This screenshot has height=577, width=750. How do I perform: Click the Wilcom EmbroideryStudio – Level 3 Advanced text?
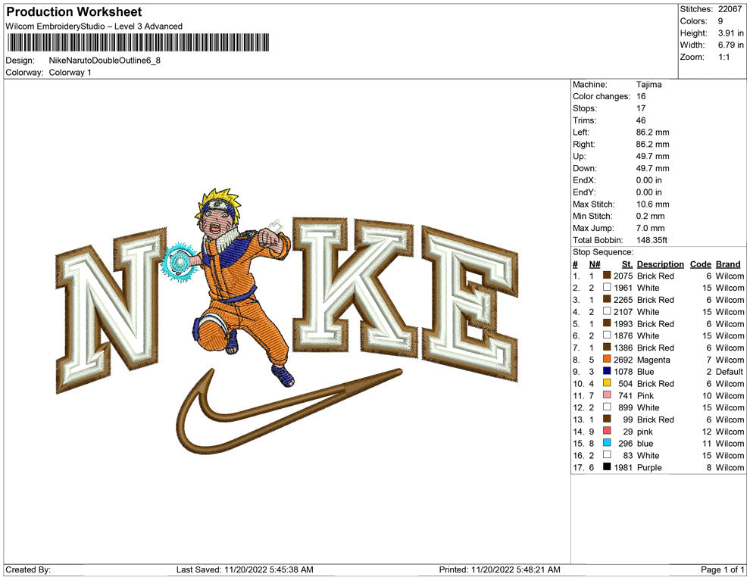pos(94,27)
